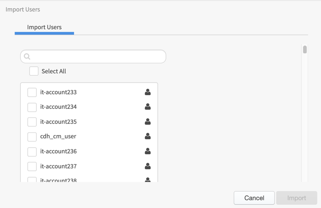Enable the it-account235 checkbox

(32, 122)
